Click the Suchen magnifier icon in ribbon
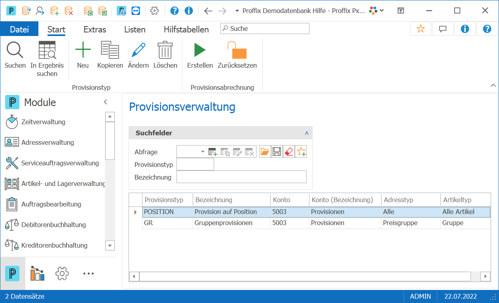 point(15,50)
